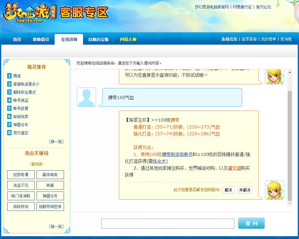Mark the reply as 未解决
Image resolution: width=299 pixels, height=239 pixels.
245,190
